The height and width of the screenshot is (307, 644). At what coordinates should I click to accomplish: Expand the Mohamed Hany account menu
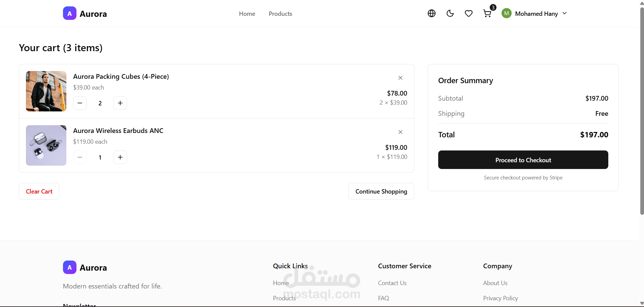coord(535,13)
